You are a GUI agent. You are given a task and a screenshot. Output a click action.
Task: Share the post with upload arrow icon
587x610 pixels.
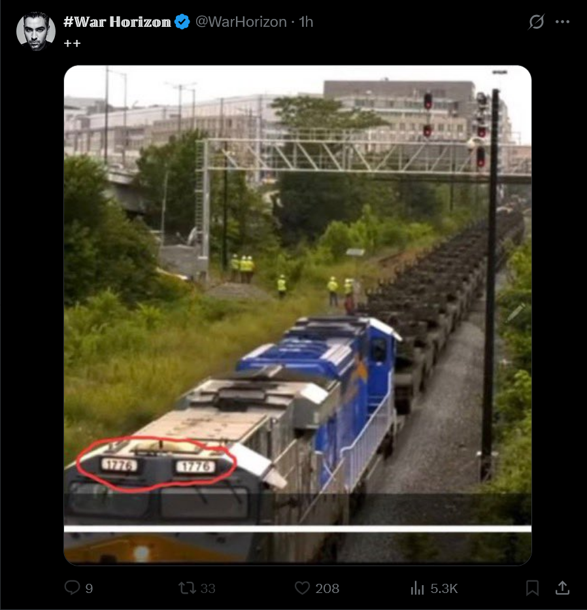pos(562,587)
